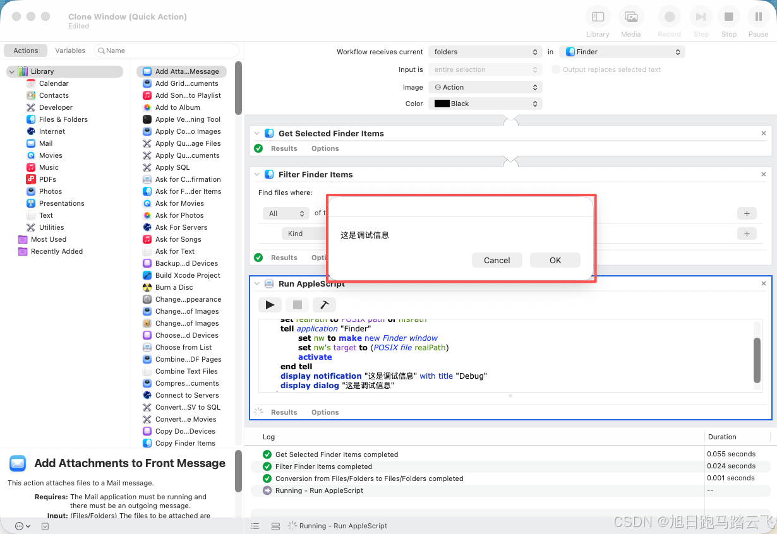The image size is (777, 534).
Task: Stop the AppleScript with square button
Action: pos(297,305)
